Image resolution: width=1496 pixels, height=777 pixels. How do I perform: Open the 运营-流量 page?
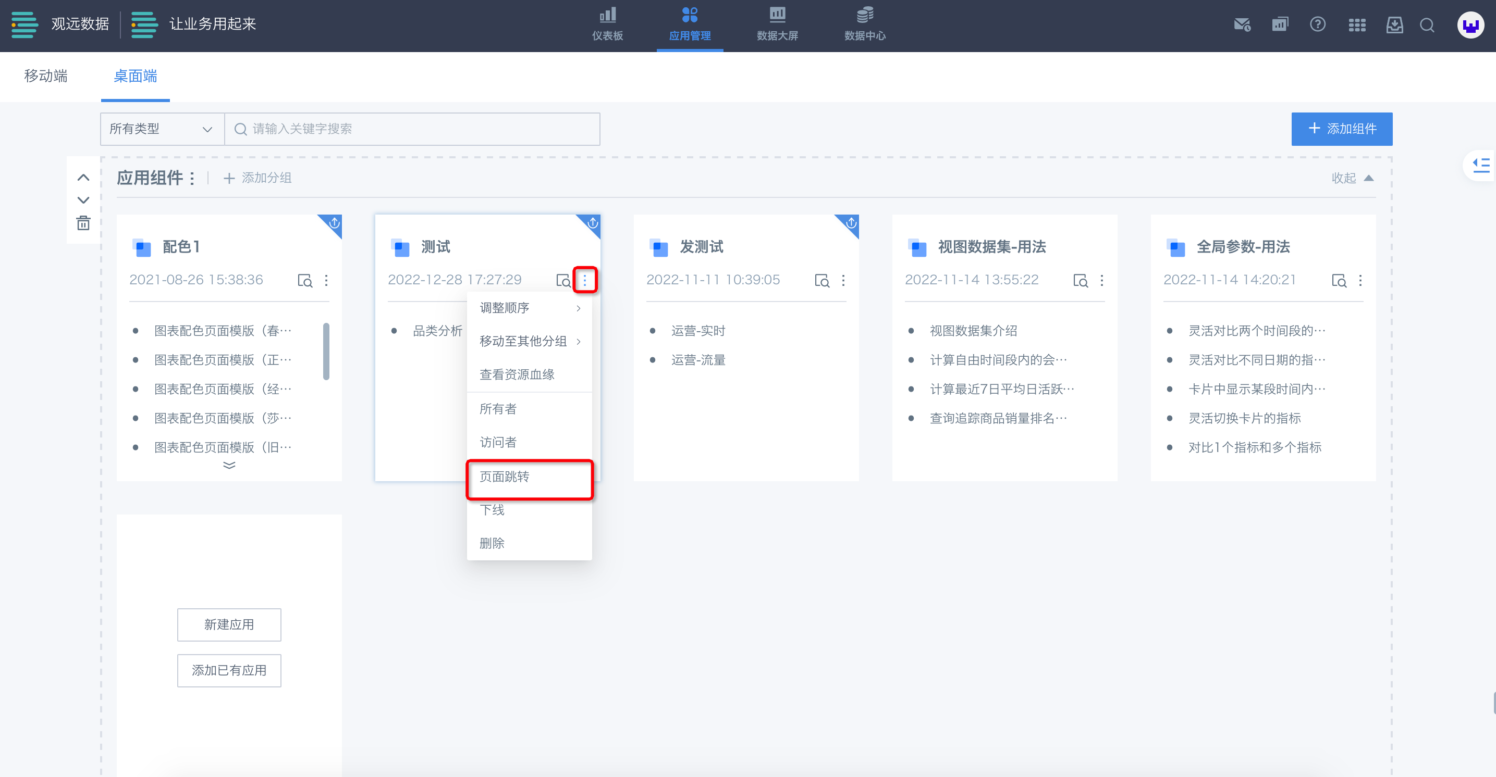pos(698,360)
